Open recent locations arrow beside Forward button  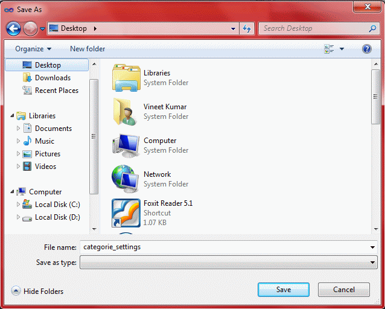point(42,29)
